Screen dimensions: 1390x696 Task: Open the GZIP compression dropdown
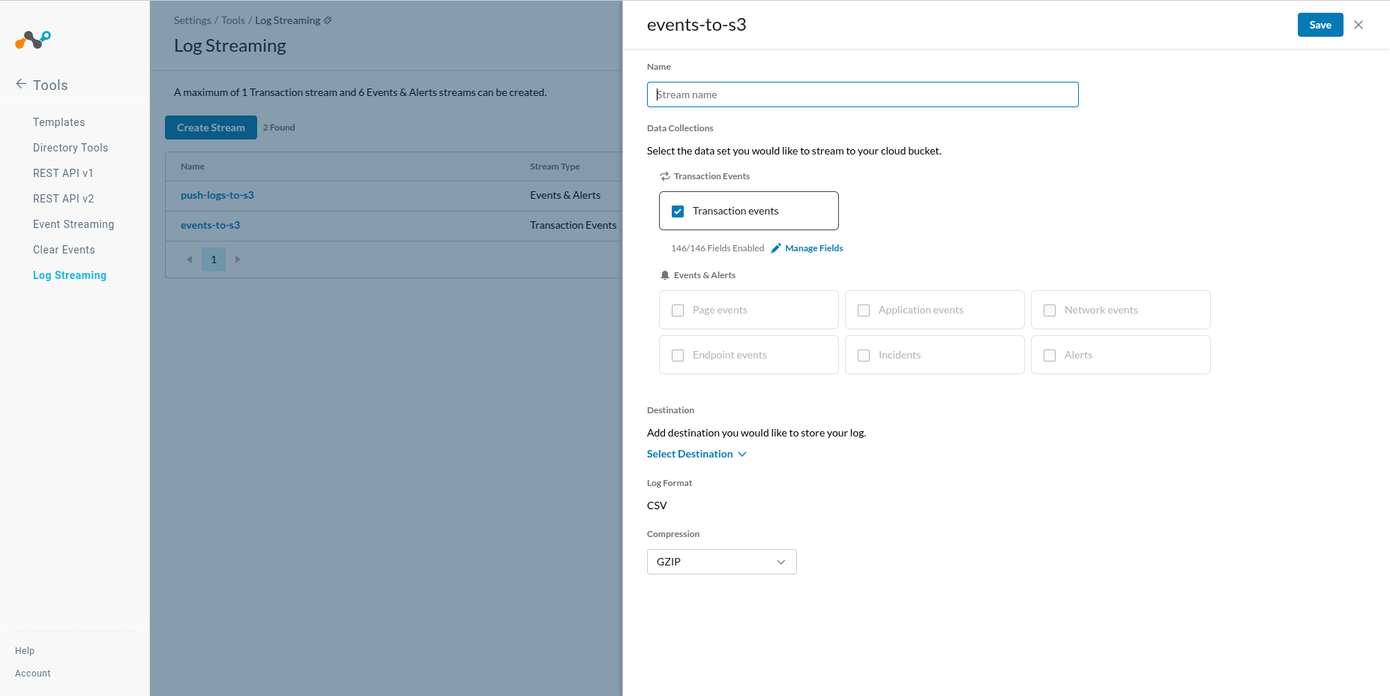(x=721, y=562)
